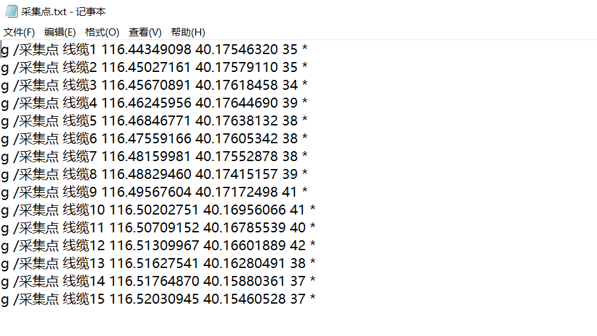The height and width of the screenshot is (336, 597).
Task: Place cursor on 线缆9 label
Action: tap(79, 192)
